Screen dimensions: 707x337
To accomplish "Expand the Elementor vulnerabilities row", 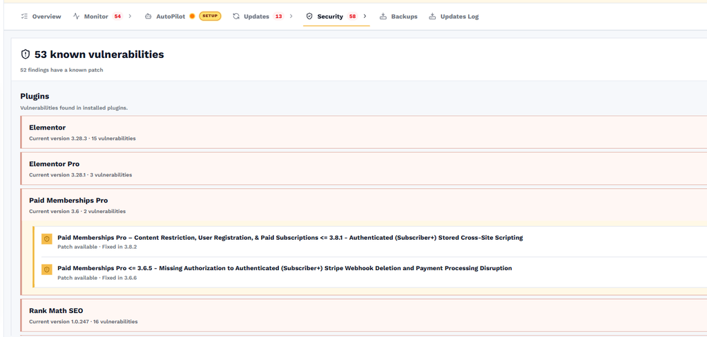I will (363, 132).
